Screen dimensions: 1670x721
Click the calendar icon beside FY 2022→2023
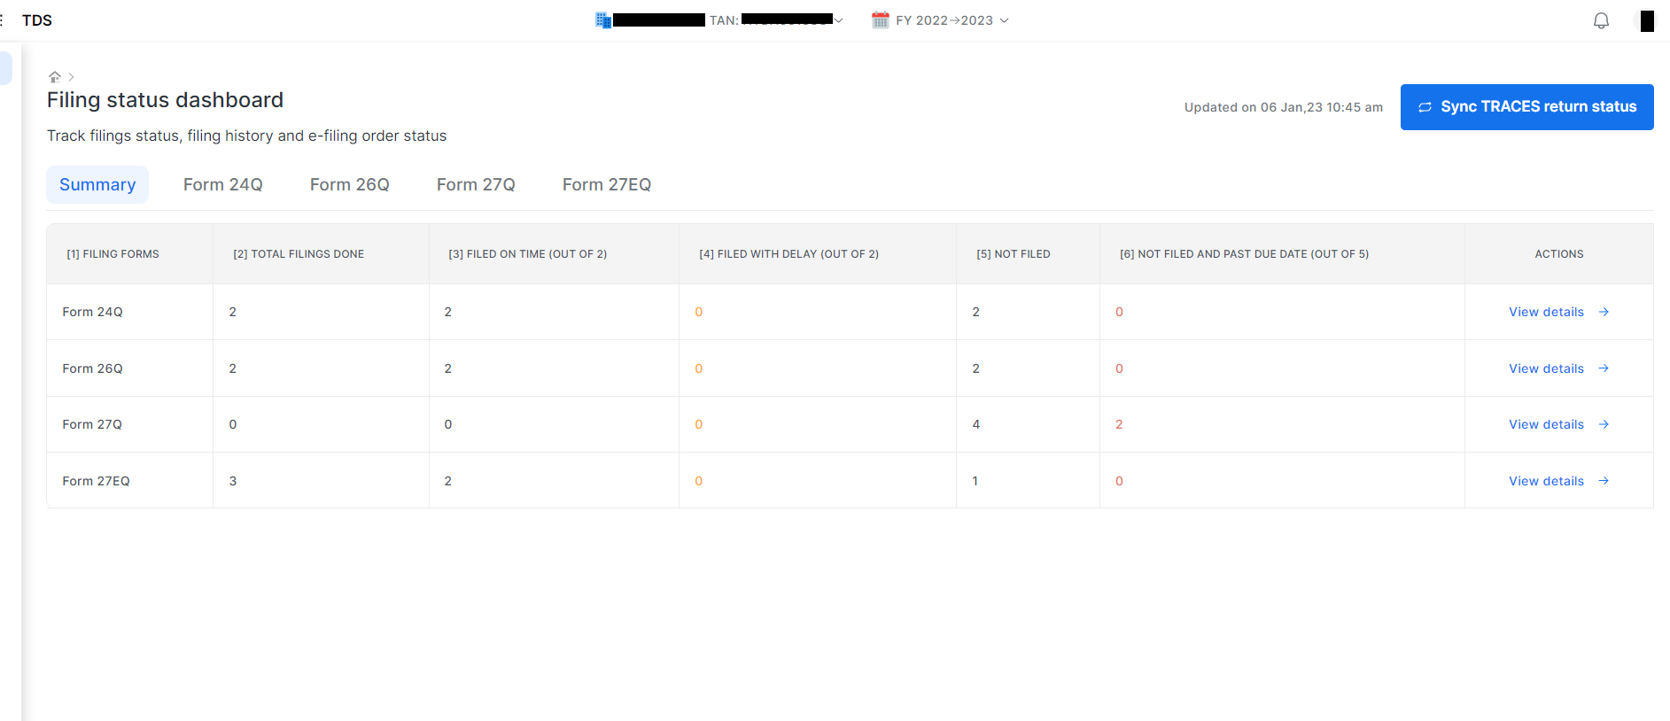coord(880,20)
